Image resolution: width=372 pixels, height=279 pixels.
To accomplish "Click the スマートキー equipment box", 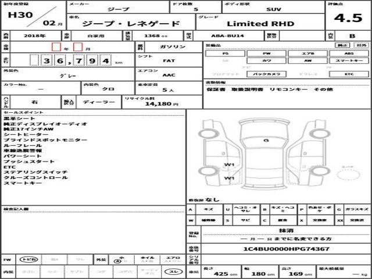I will (x=349, y=60).
